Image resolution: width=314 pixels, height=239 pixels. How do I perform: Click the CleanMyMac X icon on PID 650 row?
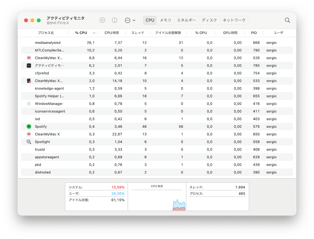click(x=29, y=134)
